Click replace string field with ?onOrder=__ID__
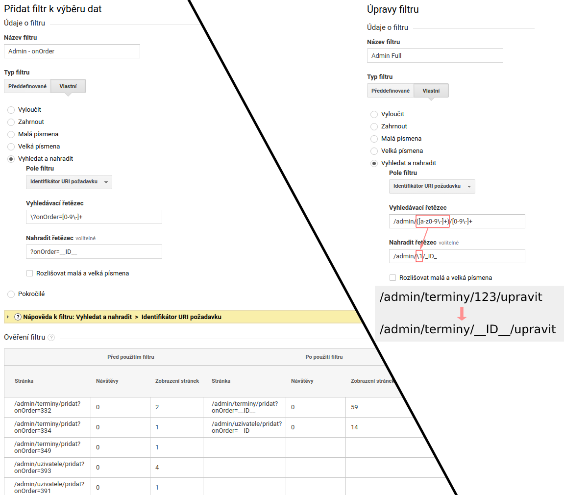The height and width of the screenshot is (495, 564). click(x=94, y=251)
